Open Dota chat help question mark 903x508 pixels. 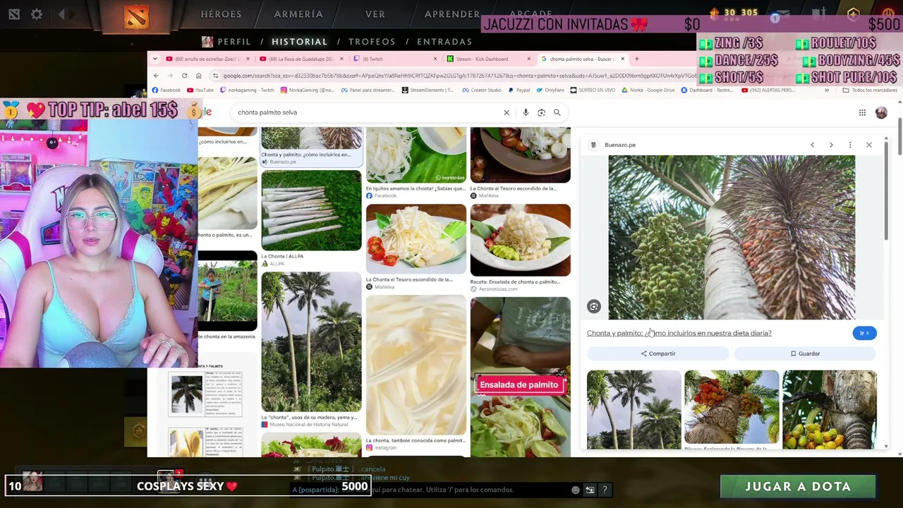tap(604, 490)
